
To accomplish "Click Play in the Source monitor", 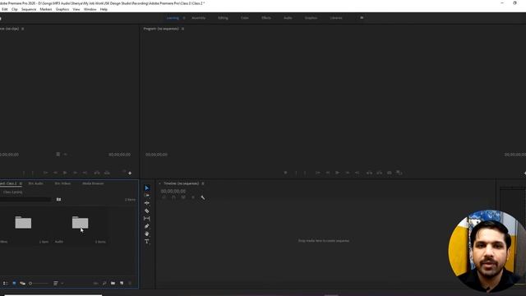I will point(65,173).
